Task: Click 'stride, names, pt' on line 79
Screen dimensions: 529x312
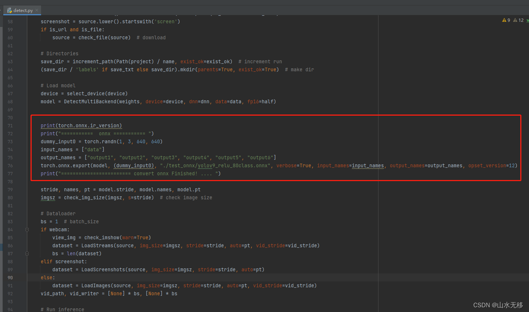Action: point(65,189)
